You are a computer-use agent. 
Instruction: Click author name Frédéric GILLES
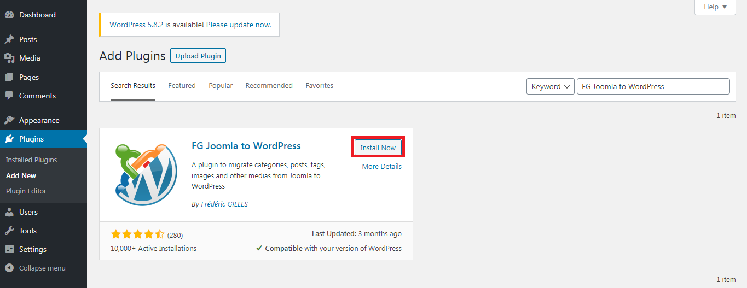coord(224,204)
